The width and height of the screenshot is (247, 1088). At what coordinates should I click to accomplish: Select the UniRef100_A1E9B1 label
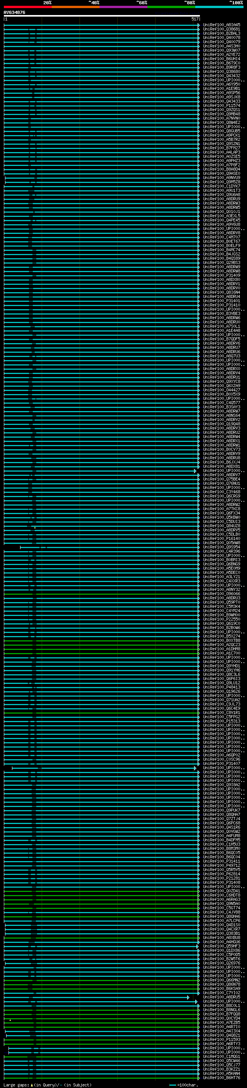pos(222,89)
